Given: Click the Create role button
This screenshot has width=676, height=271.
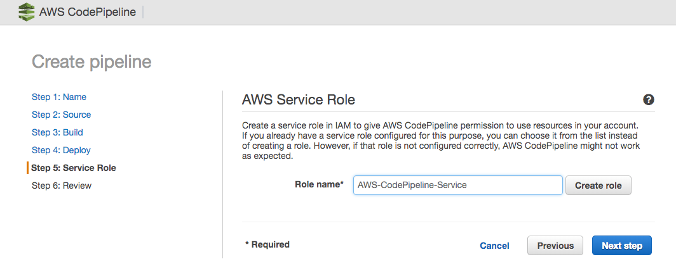Looking at the screenshot, I should pyautogui.click(x=598, y=185).
